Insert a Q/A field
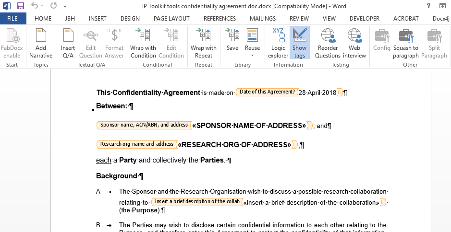The image size is (451, 232). click(x=68, y=43)
